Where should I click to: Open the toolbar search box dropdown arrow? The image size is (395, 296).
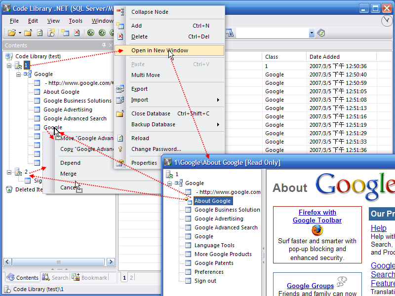pos(312,33)
